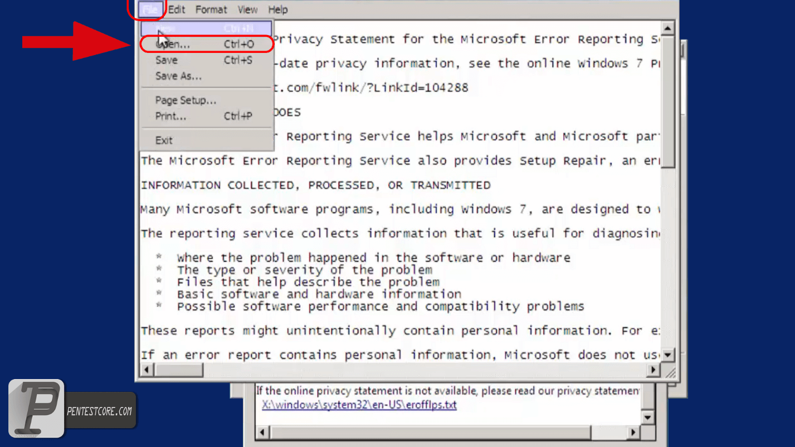The height and width of the screenshot is (447, 795).
Task: Choose Save in the File menu
Action: pyautogui.click(x=207, y=60)
